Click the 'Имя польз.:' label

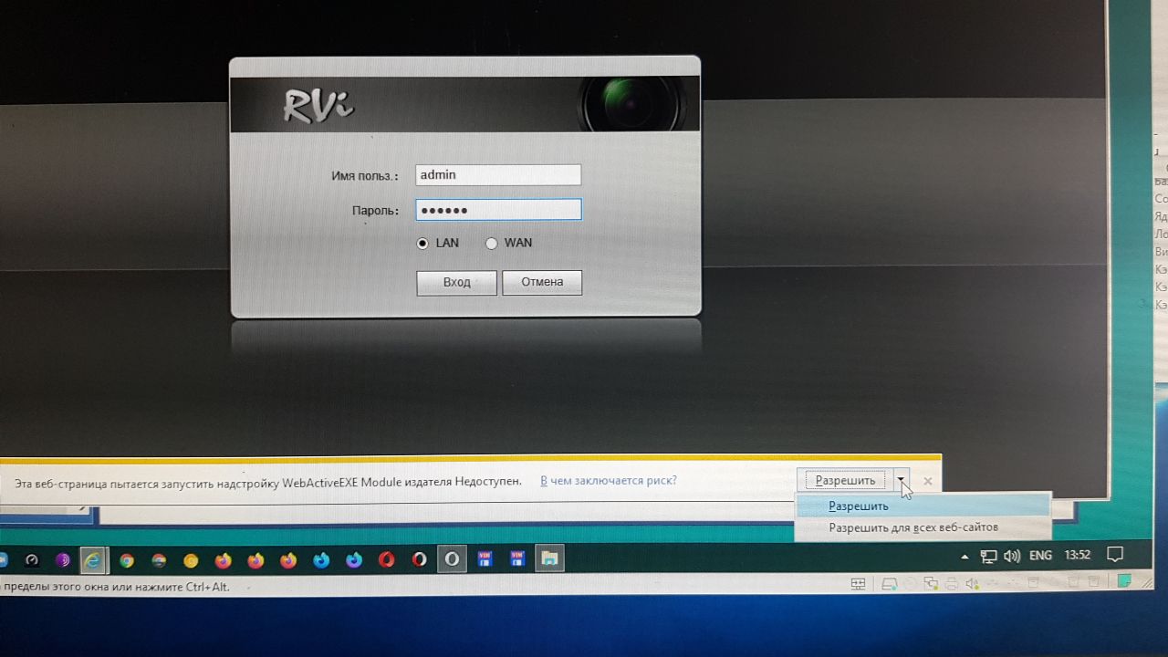365,175
